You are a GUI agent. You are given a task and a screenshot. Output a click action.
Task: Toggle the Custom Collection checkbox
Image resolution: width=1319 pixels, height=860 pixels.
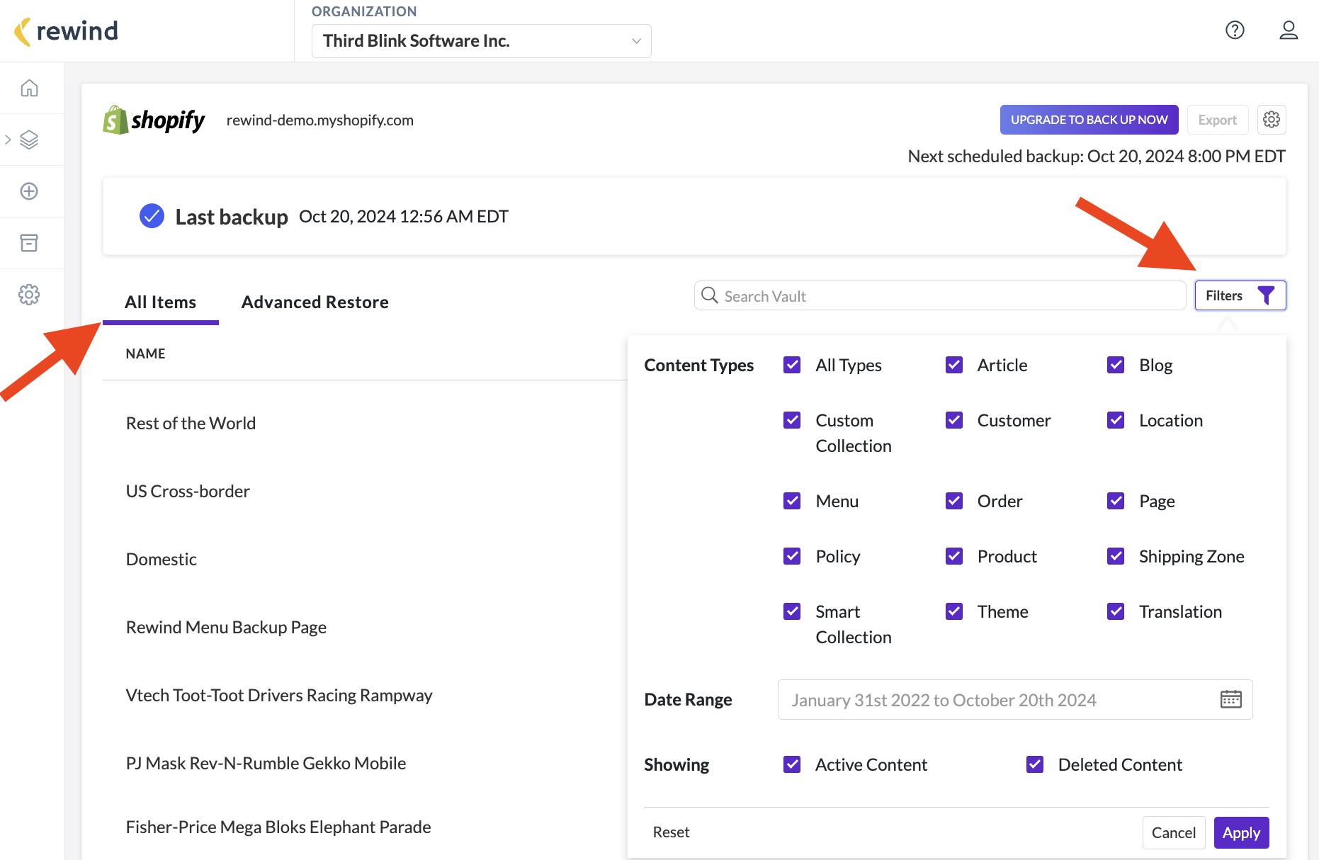[x=792, y=420]
